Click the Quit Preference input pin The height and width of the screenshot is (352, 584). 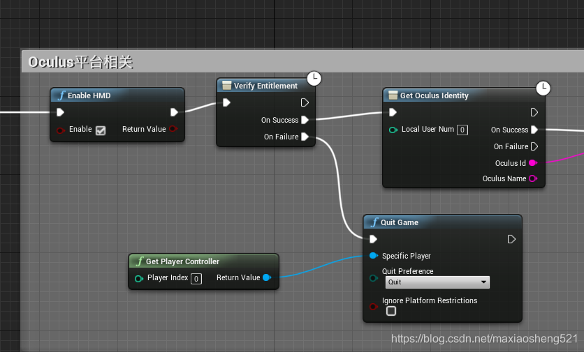(x=374, y=278)
